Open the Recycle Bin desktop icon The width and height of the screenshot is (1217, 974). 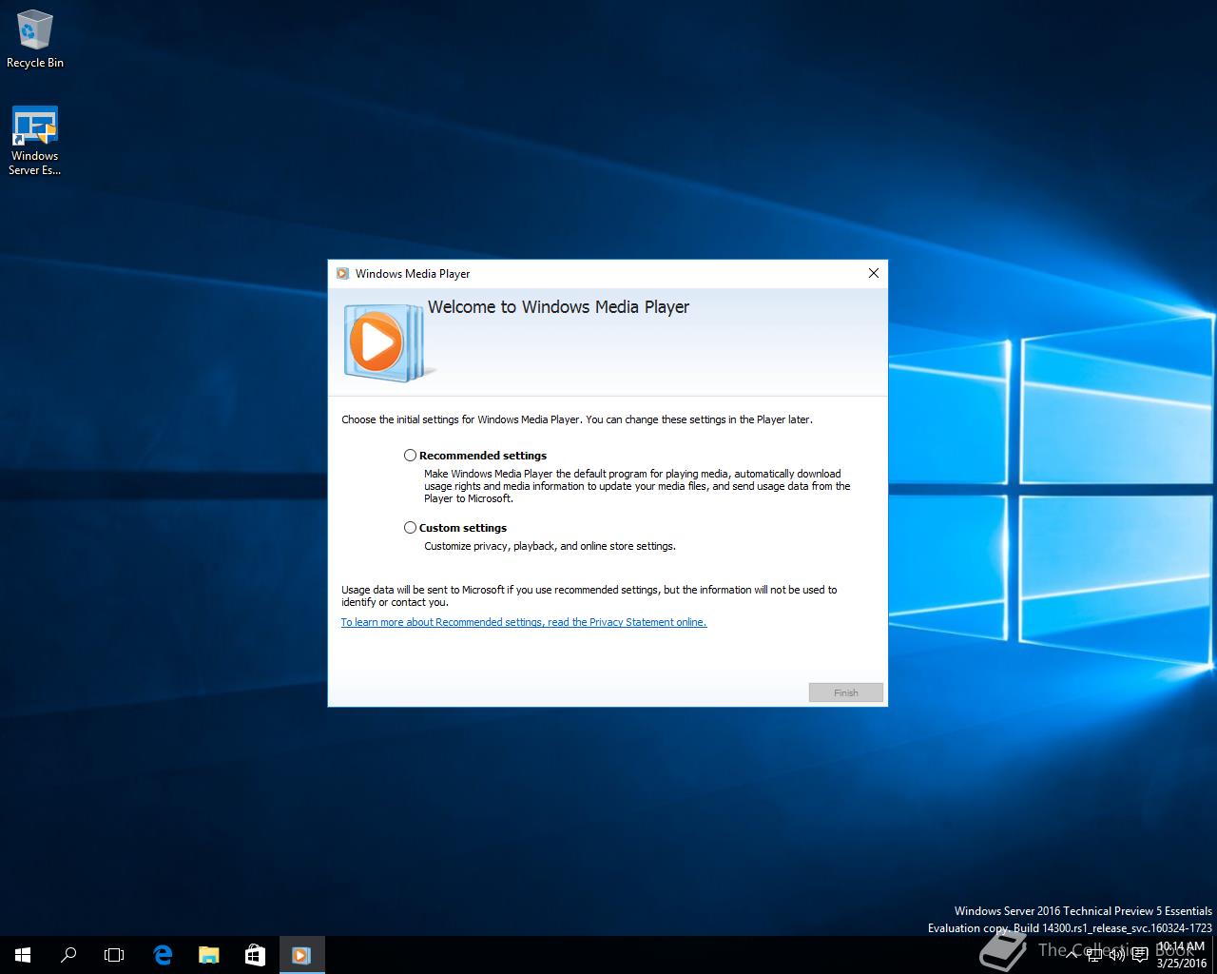click(x=35, y=40)
